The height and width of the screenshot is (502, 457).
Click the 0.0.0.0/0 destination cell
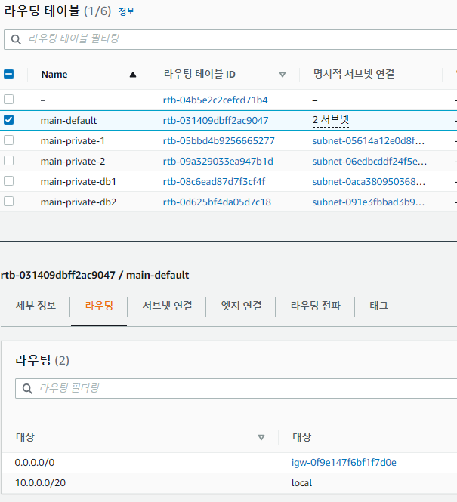pos(35,462)
